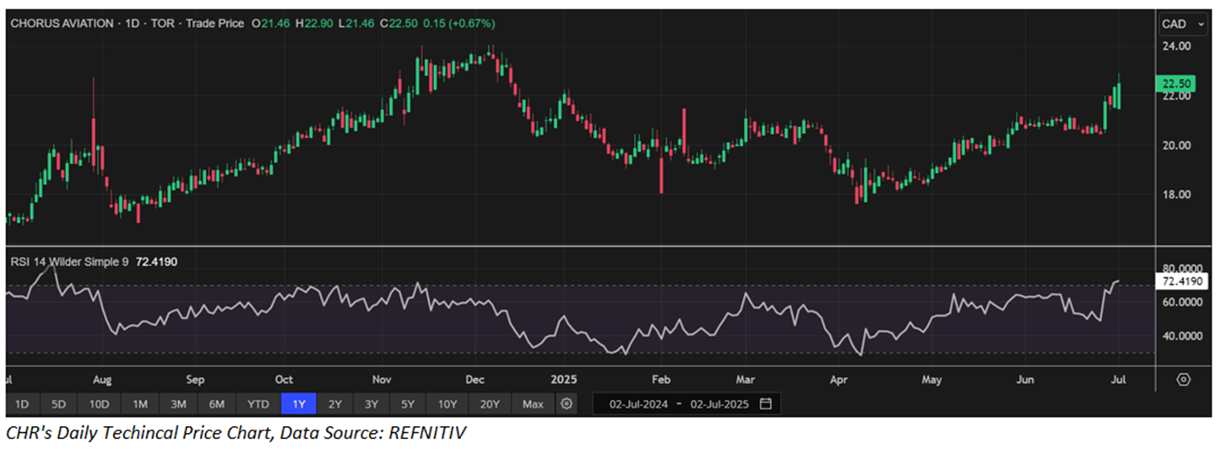Select the 1D time range button
This screenshot has width=1221, height=449.
point(23,404)
